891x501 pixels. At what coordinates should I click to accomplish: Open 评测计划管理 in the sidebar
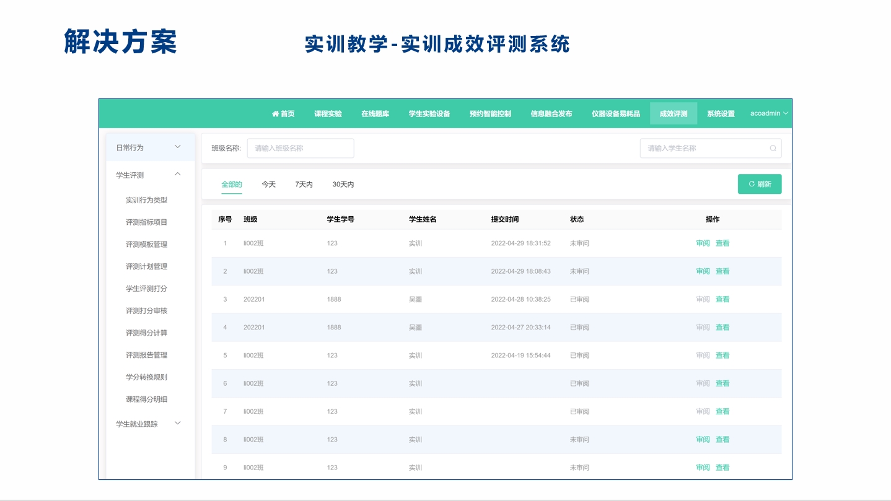(x=147, y=267)
